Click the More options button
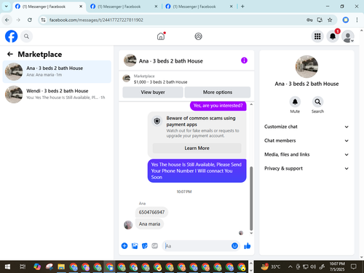 [x=218, y=92]
